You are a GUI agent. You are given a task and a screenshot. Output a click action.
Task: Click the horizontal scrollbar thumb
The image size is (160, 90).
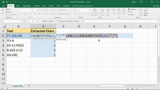point(112,86)
